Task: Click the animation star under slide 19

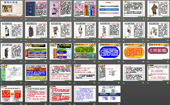Action: 99,62
